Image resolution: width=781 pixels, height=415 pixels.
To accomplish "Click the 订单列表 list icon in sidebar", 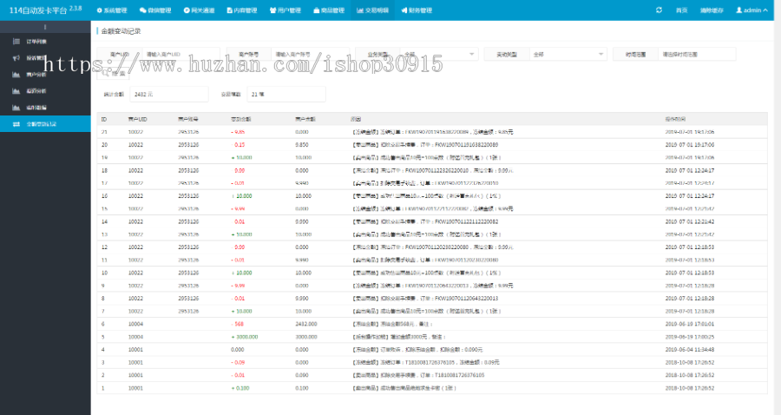I will tap(16, 41).
